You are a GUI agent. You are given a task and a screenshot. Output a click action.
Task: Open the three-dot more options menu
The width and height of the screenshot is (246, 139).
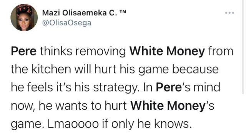pos(229,13)
